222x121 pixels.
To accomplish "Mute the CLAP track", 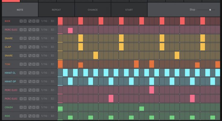I will (25, 47).
